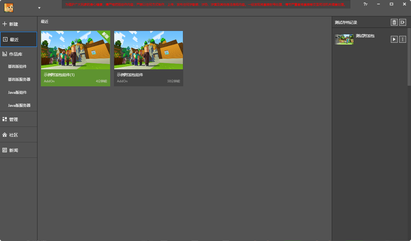Screen dimensions: 411x241
Task: Click the plus icon for 新建
Action: 5,24
